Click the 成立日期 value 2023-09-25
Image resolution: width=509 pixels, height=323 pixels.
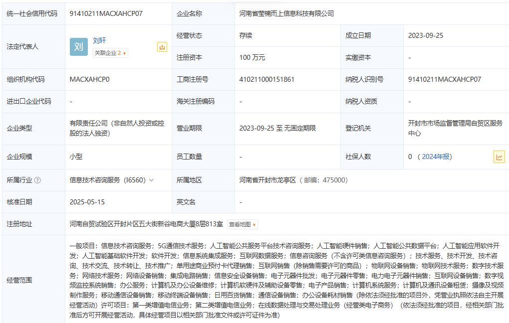426,35
